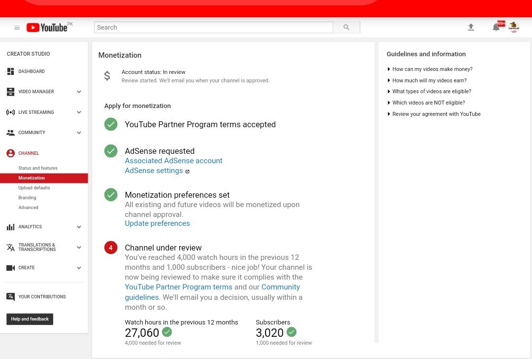Viewport: 532px width, 359px height.
Task: Click the Your Contributions icon
Action: 10,297
